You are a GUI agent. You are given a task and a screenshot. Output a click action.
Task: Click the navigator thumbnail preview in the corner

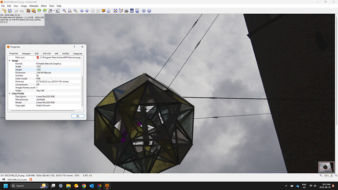(326, 167)
